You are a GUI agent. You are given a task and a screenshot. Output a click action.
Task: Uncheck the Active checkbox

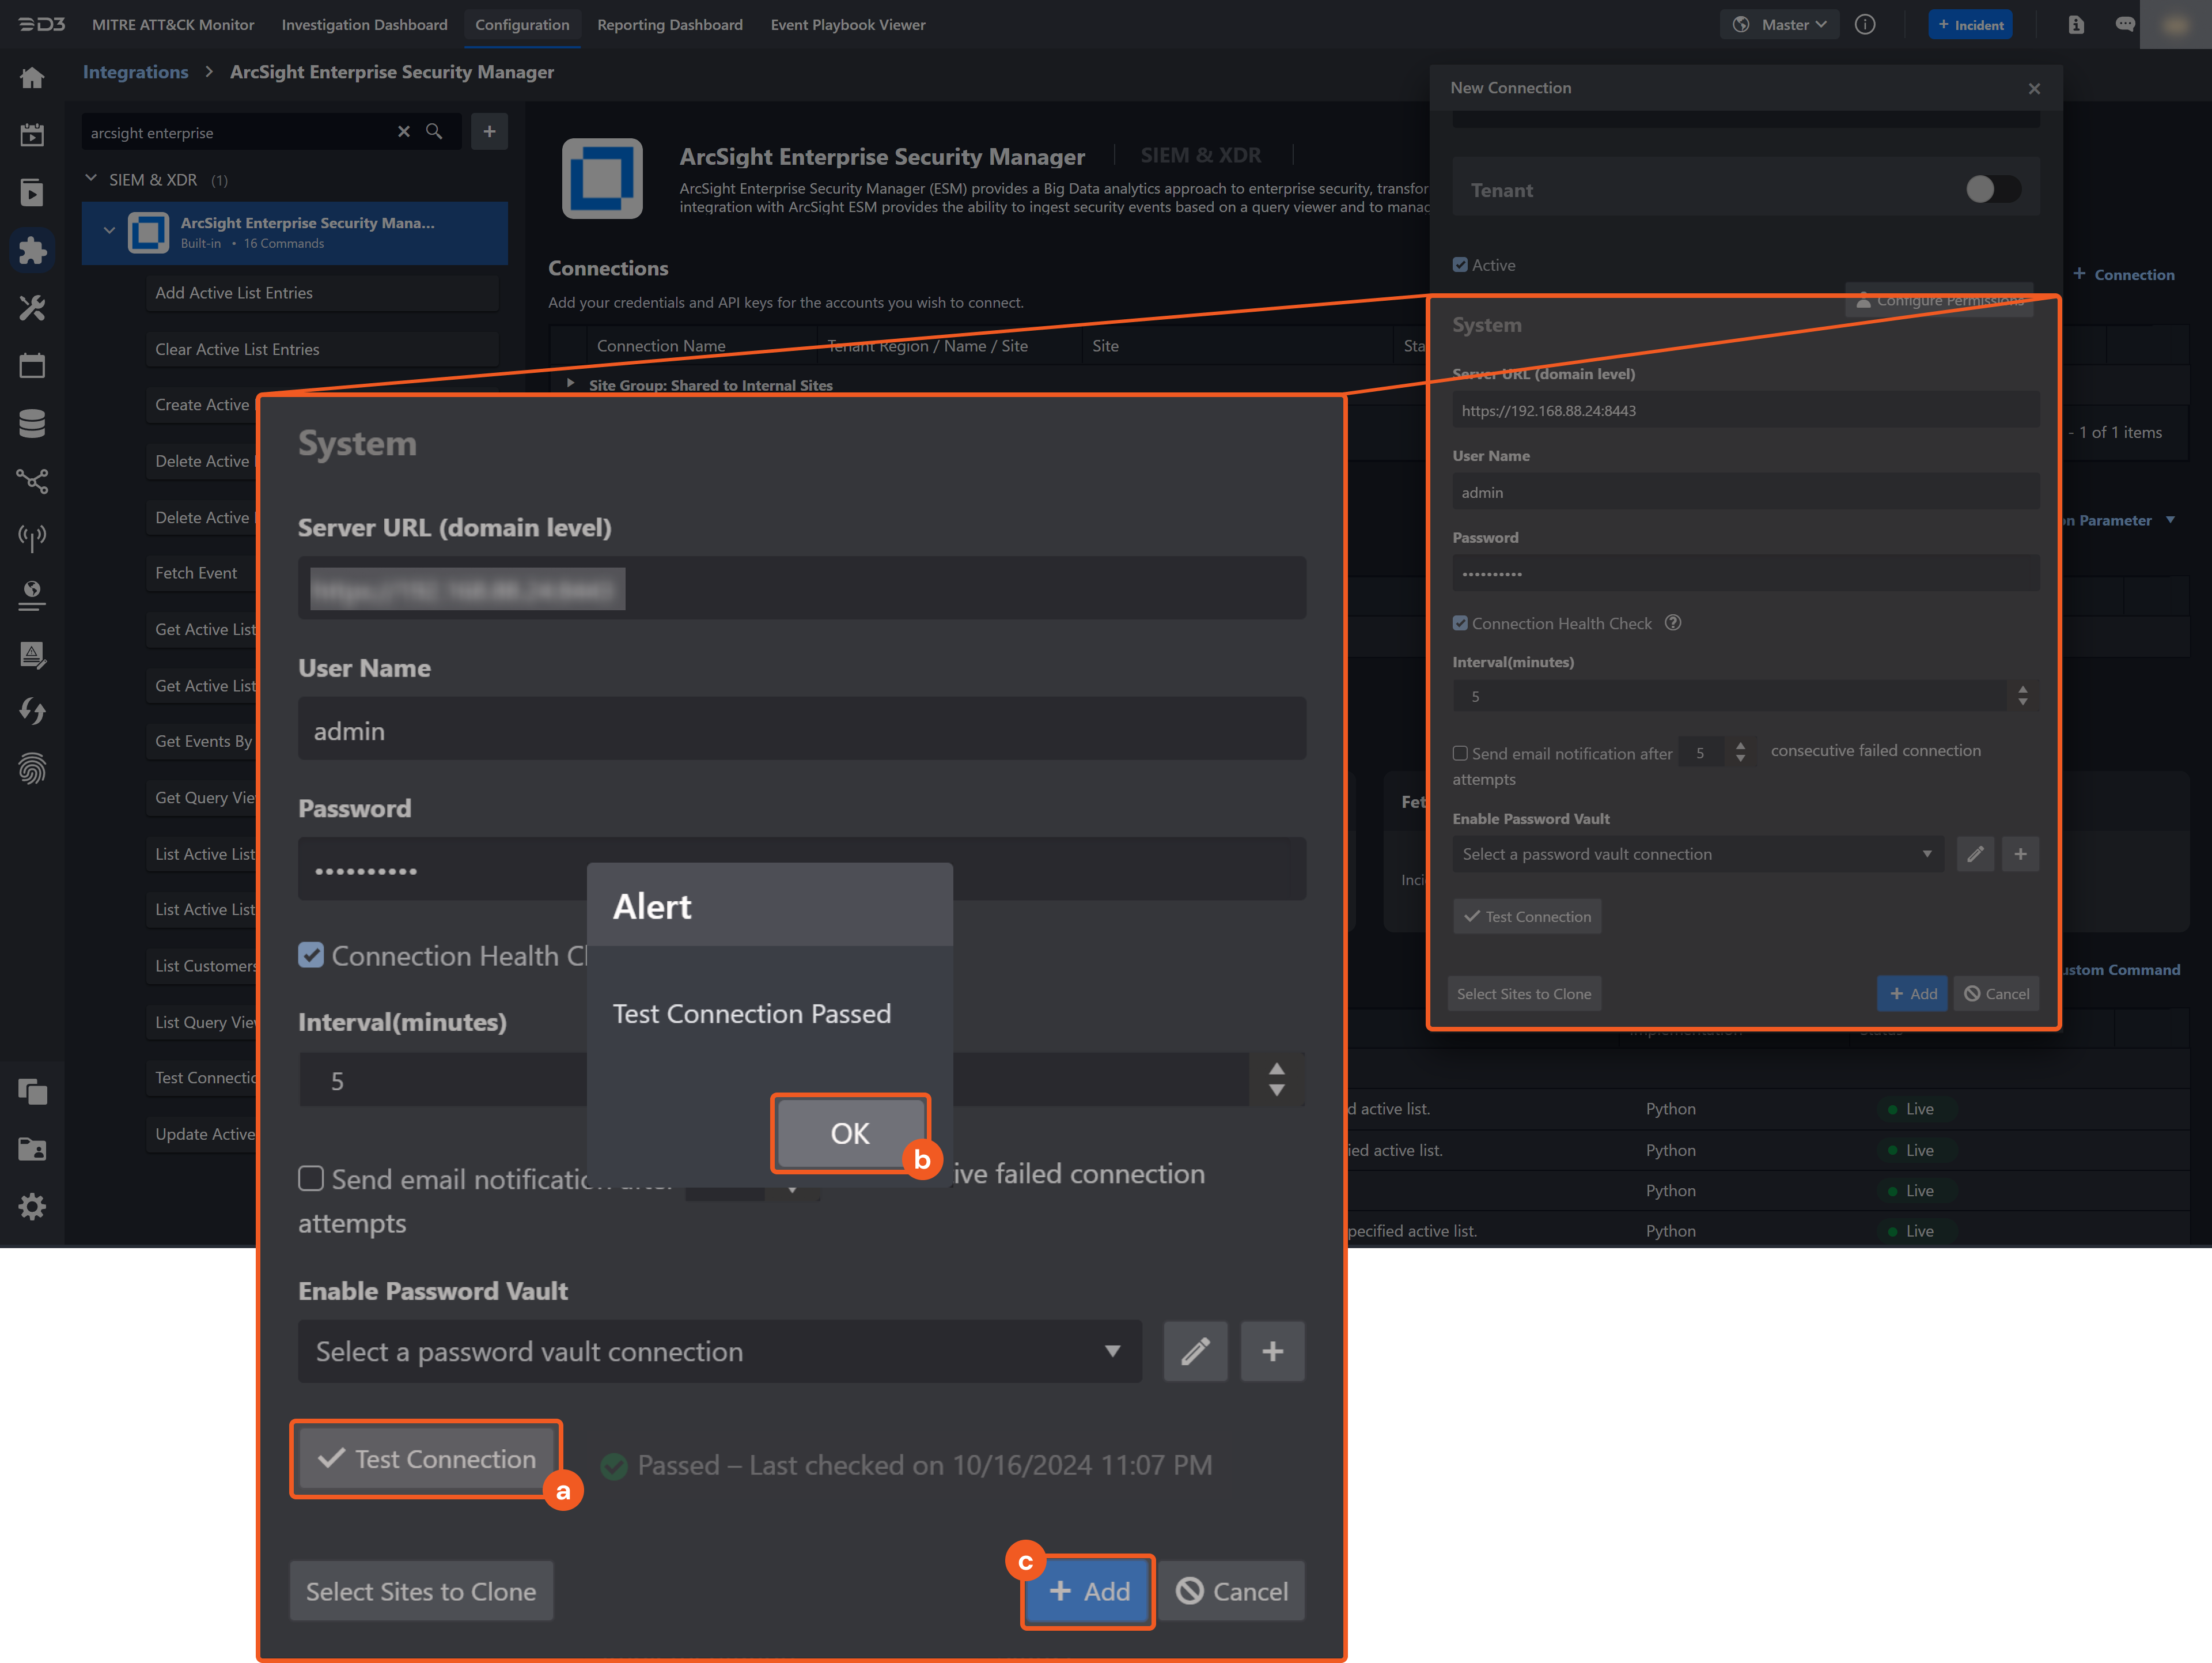pos(1460,265)
